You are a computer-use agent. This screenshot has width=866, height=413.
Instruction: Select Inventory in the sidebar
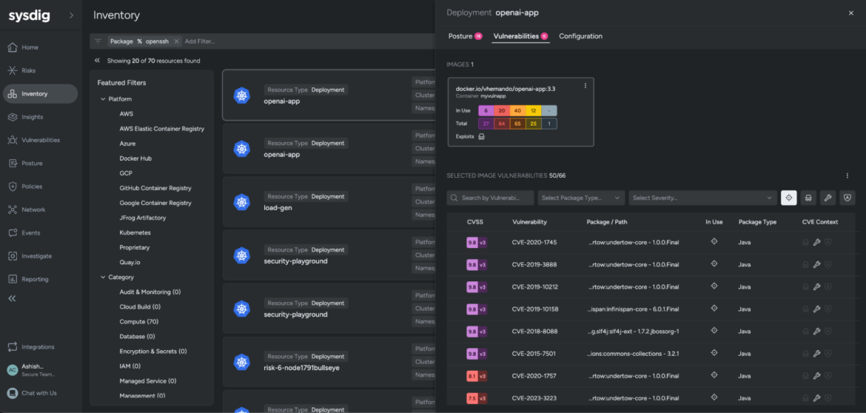[40, 94]
